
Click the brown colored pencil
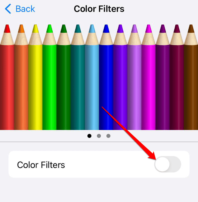[x=191, y=77]
